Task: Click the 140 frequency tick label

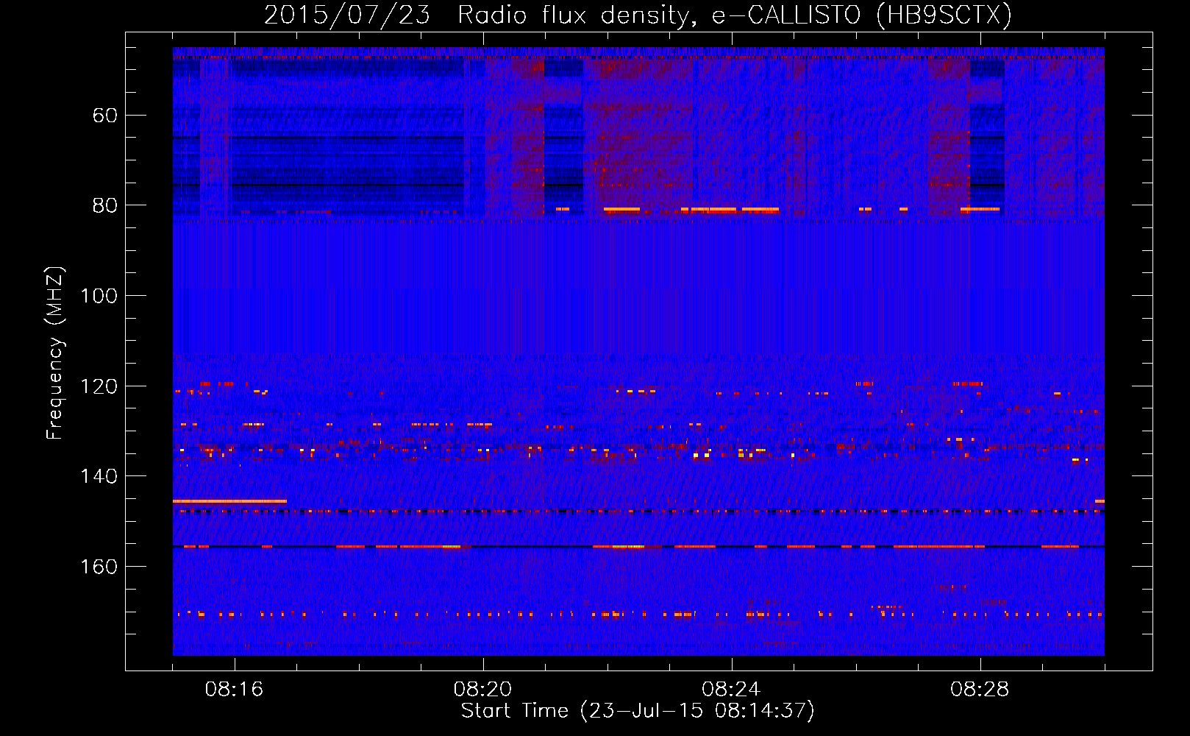Action: click(99, 476)
